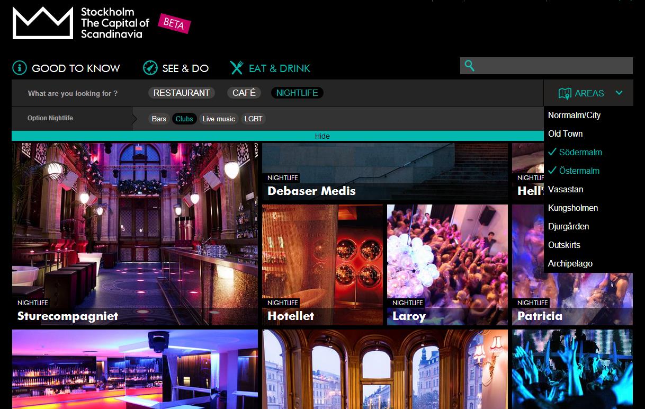Click the See & Do compass icon
The image size is (645, 409).
click(150, 68)
